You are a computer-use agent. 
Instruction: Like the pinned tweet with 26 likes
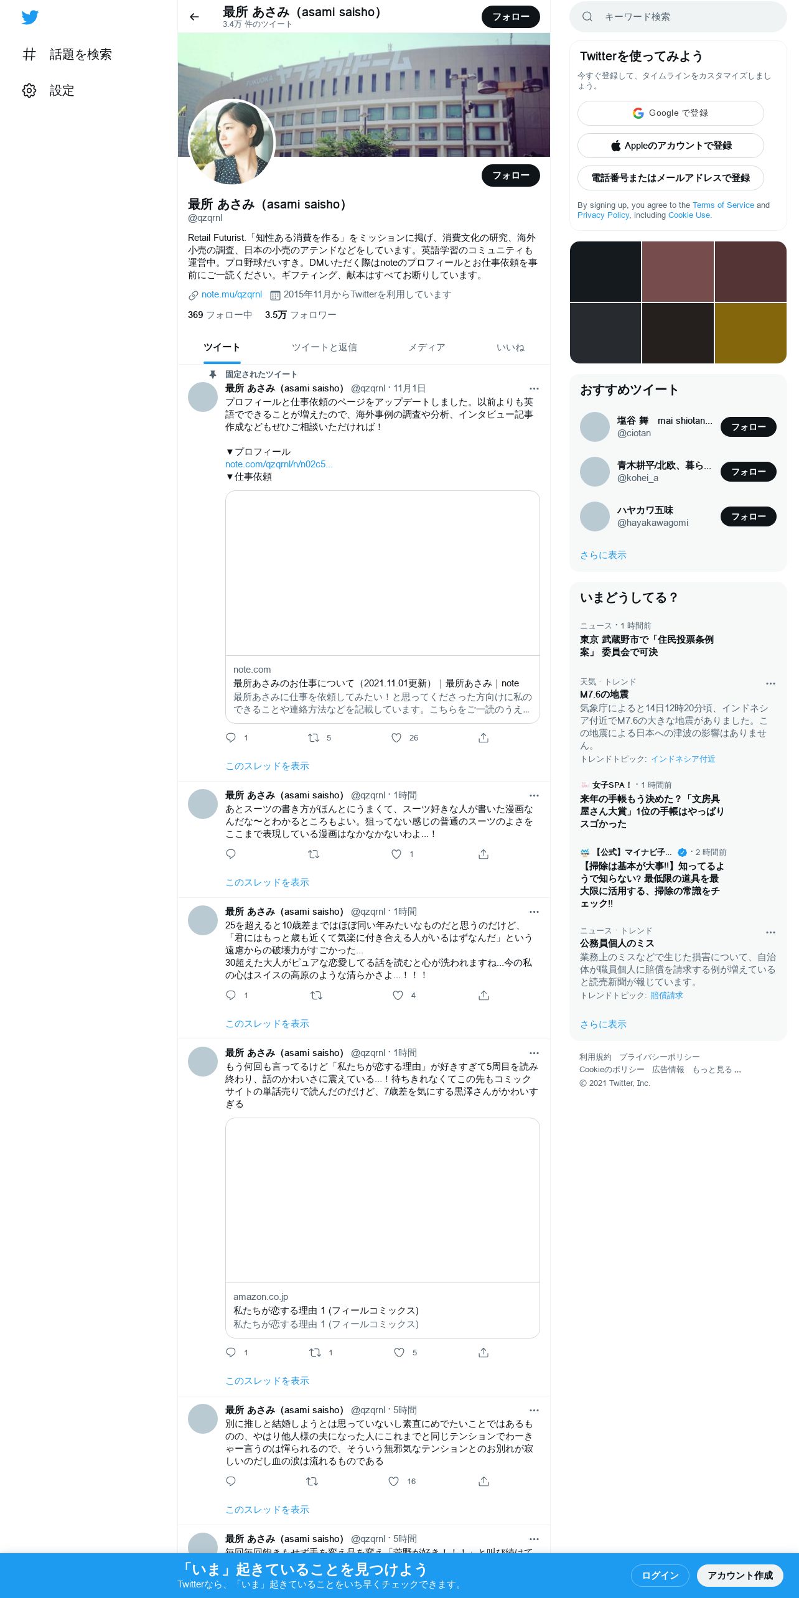point(396,737)
